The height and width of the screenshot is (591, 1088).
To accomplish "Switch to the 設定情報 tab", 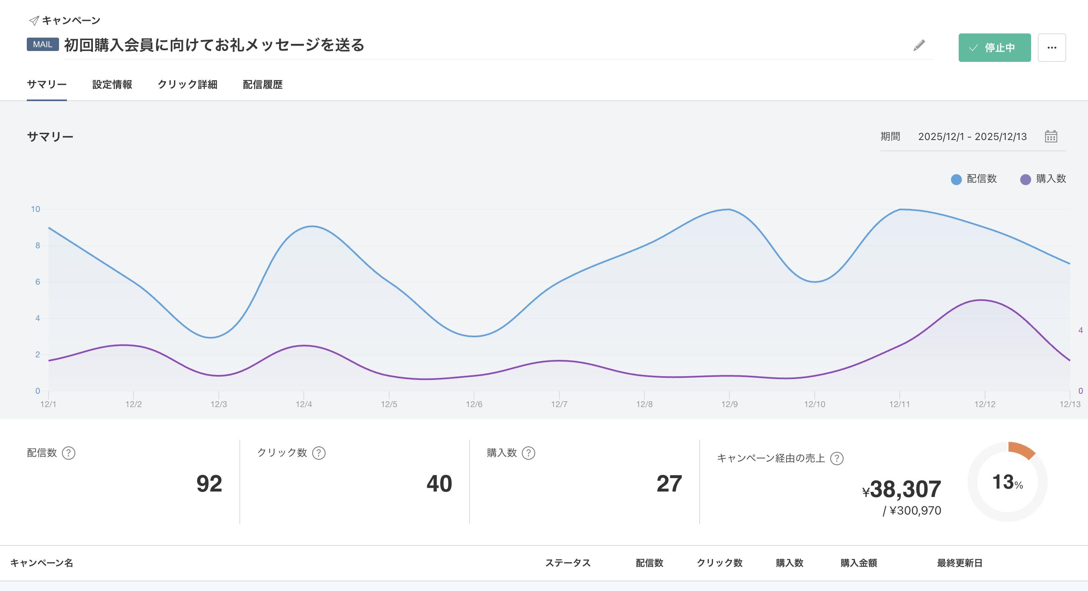I will [x=112, y=85].
